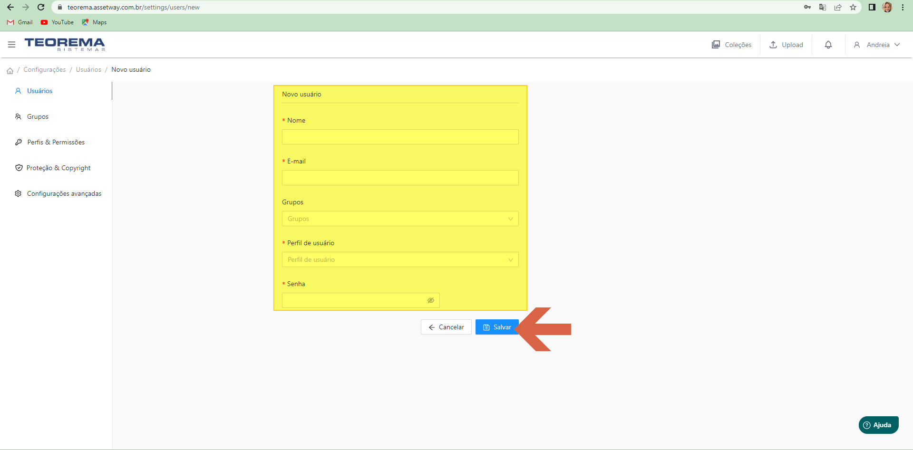This screenshot has width=913, height=450.
Task: Go back in browser
Action: tap(10, 7)
